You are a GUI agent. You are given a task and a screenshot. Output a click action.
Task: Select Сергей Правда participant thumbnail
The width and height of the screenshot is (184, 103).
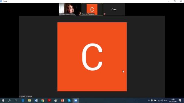coord(92,9)
